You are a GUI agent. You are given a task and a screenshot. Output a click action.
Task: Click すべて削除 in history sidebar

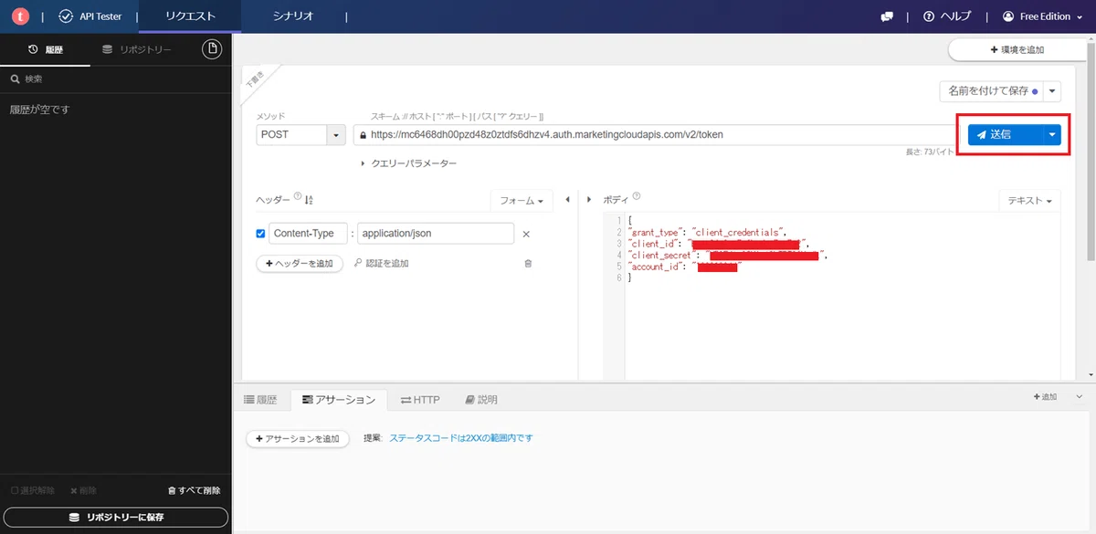click(195, 490)
